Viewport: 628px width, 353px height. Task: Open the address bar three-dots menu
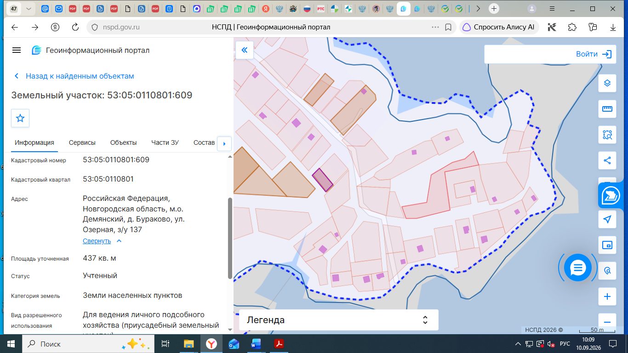[435, 27]
